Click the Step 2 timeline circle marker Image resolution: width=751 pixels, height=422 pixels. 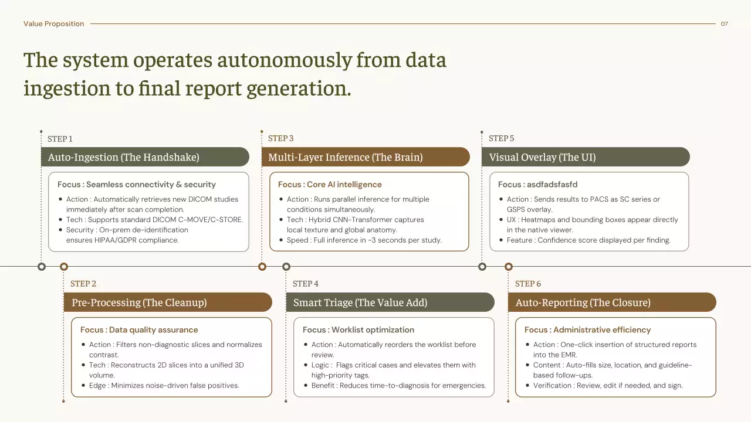pos(64,267)
